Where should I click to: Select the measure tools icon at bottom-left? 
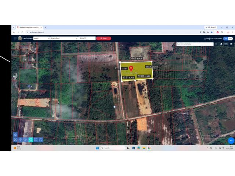[x=15, y=140]
